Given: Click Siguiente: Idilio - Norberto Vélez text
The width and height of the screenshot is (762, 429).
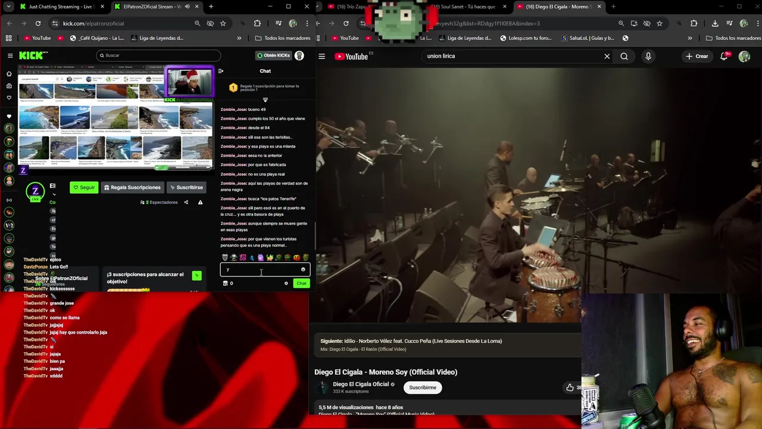Looking at the screenshot, I should [411, 341].
